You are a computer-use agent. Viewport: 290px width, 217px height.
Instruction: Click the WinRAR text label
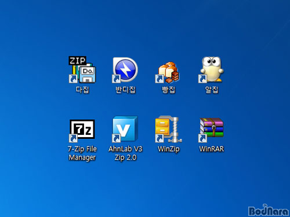pos(212,149)
